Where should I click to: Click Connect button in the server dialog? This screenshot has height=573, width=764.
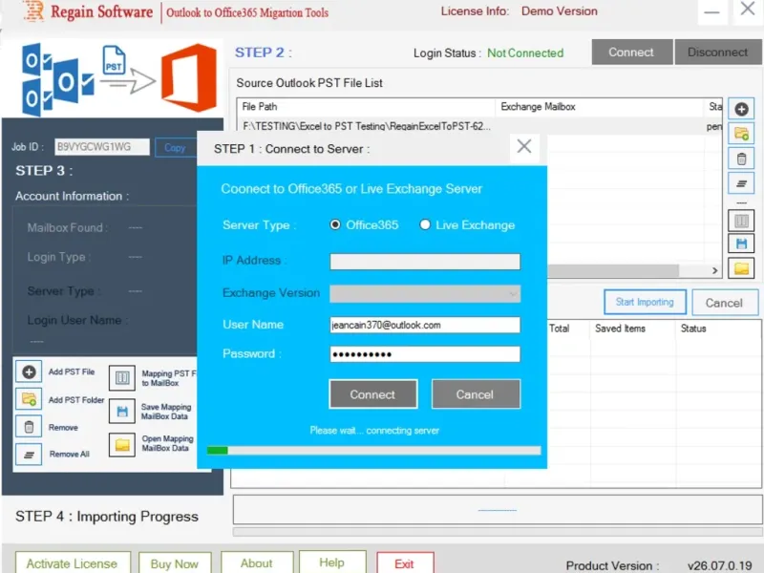click(x=372, y=394)
